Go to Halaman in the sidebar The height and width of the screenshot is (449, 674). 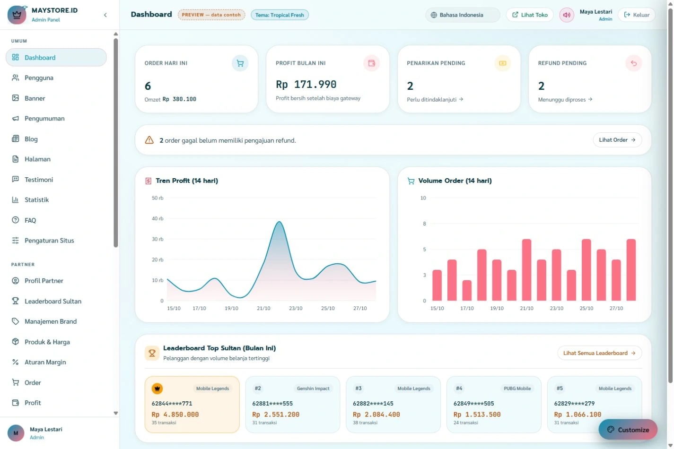point(56,159)
